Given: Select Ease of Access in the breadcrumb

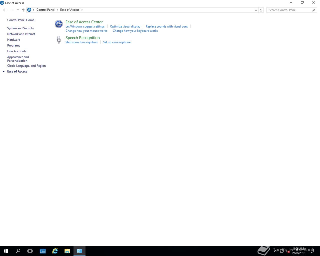Looking at the screenshot, I should coord(70,10).
